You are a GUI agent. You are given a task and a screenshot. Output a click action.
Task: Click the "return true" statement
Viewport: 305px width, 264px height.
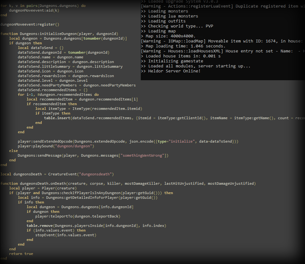(21, 254)
